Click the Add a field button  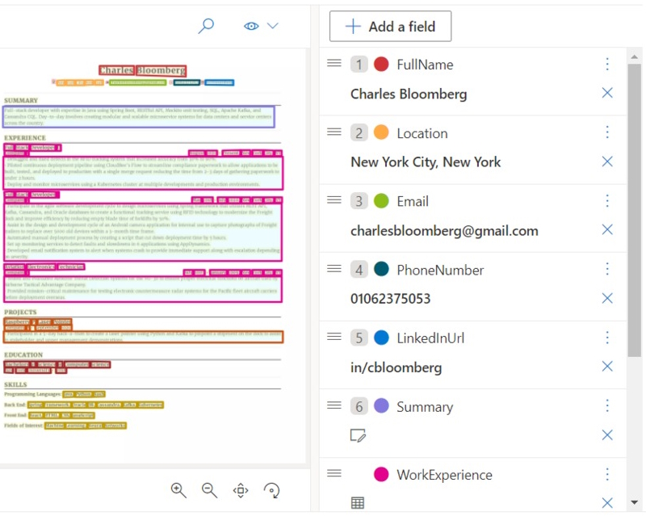click(390, 27)
